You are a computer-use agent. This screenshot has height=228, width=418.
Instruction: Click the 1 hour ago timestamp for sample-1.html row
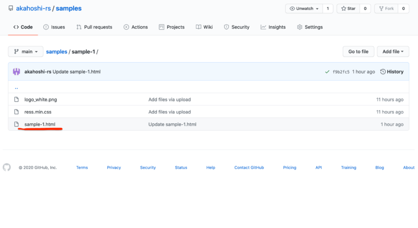392,124
